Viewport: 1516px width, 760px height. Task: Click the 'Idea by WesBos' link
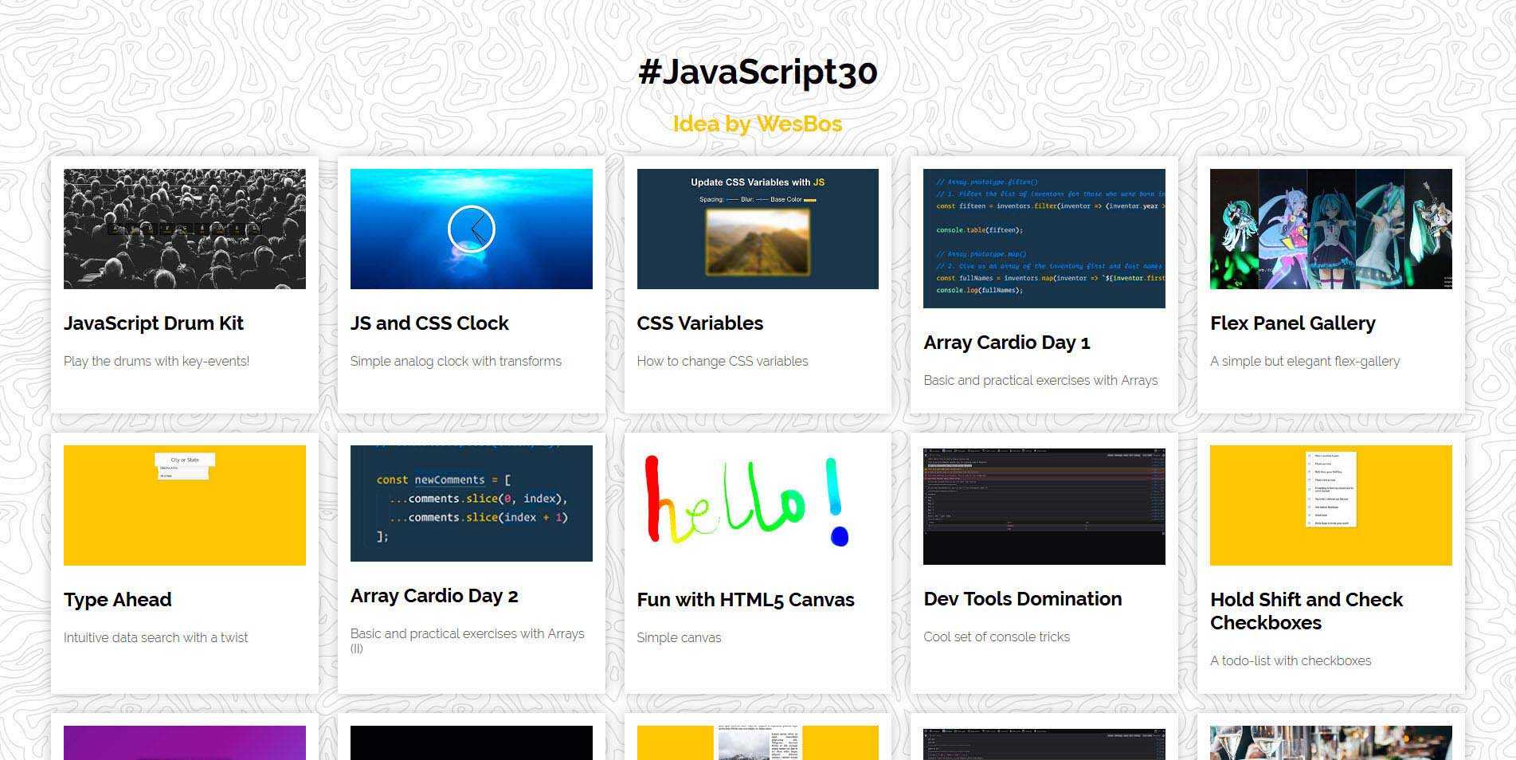coord(758,123)
